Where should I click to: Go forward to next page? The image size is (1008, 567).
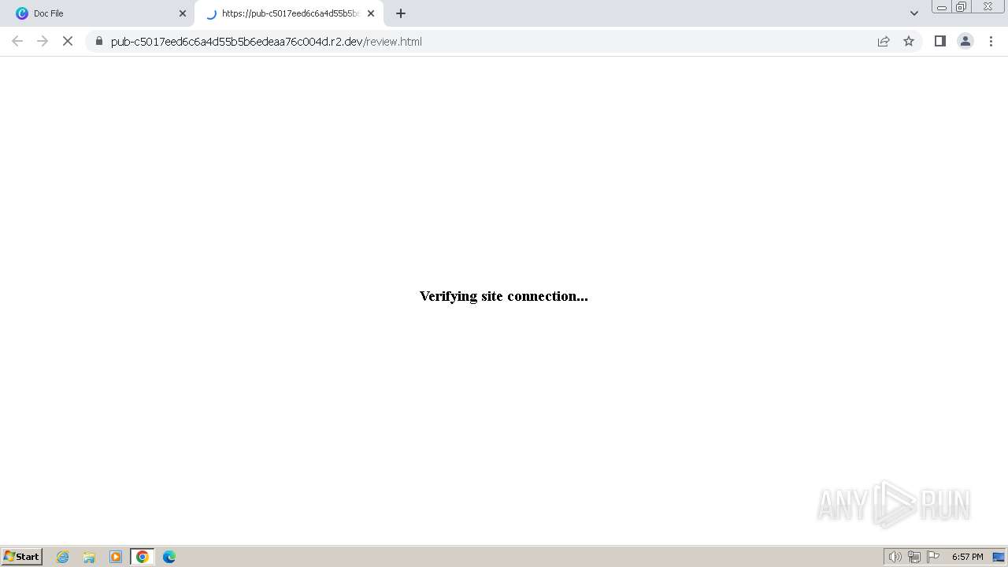coord(43,41)
